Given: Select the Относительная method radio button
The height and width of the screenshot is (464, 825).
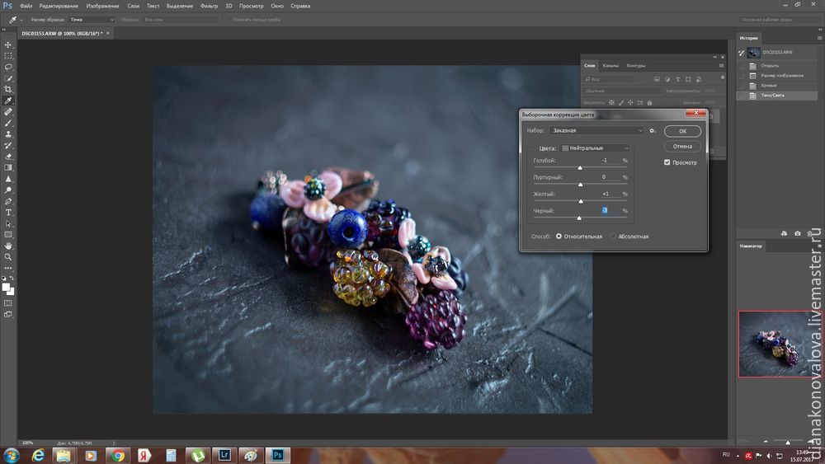Looking at the screenshot, I should (559, 237).
